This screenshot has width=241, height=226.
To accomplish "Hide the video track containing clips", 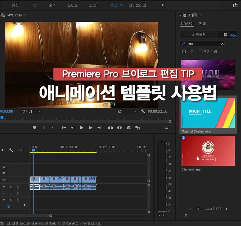I will tap(4, 180).
